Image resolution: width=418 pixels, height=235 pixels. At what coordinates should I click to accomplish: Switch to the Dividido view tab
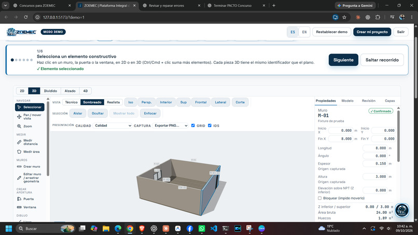tap(50, 91)
